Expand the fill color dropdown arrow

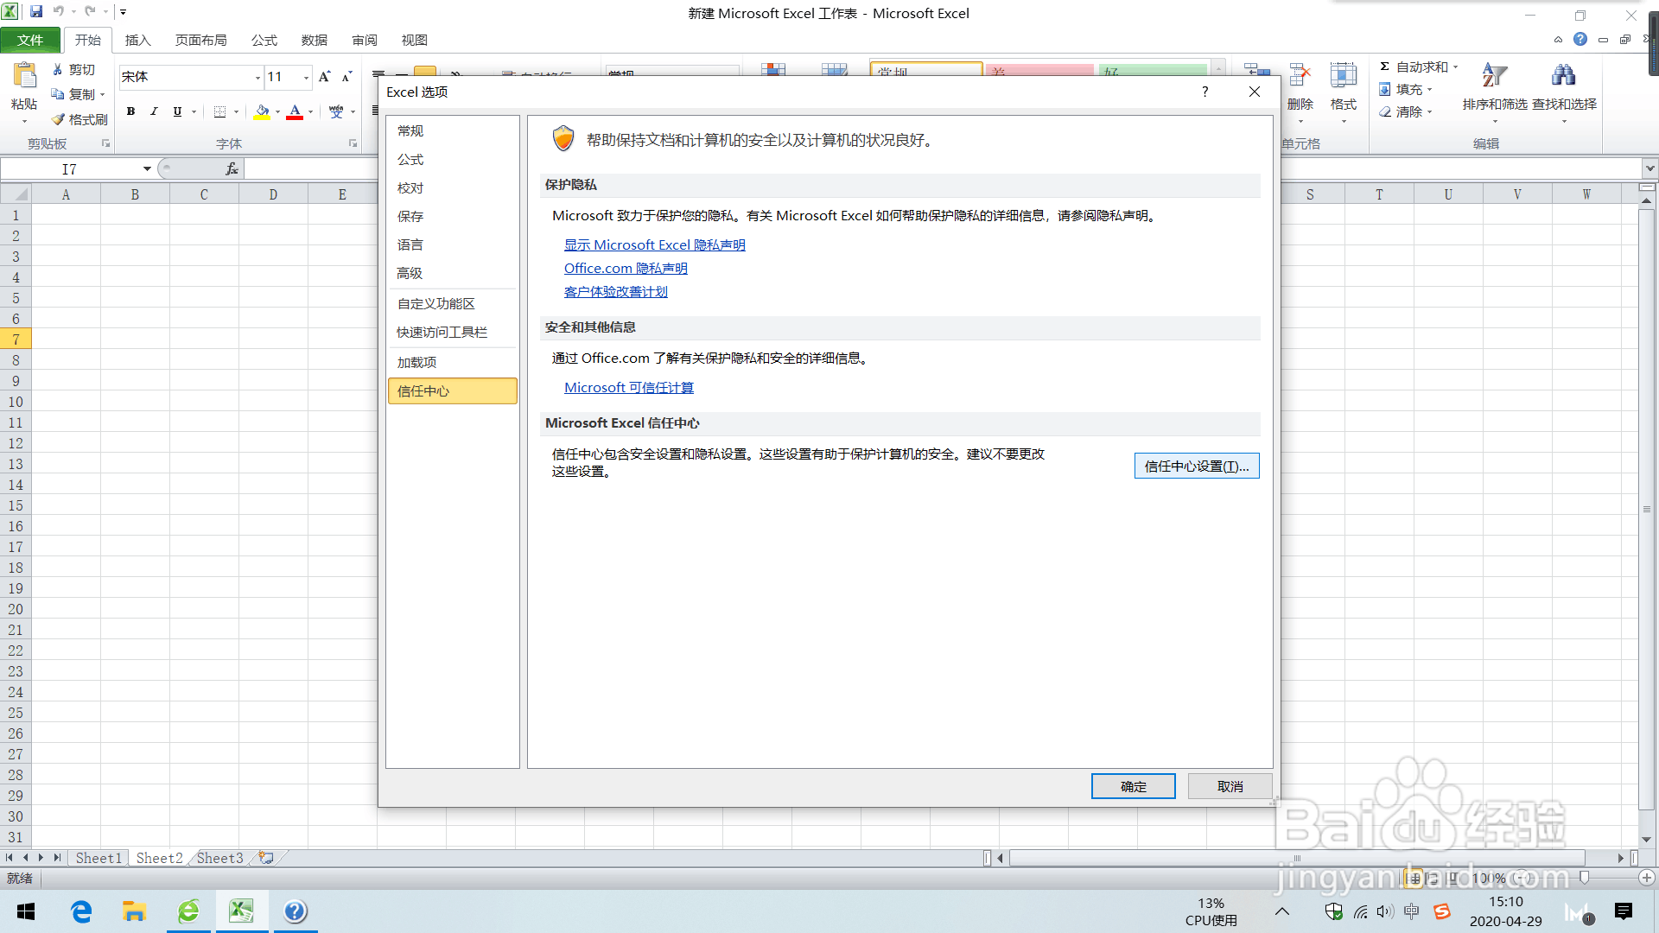click(277, 111)
